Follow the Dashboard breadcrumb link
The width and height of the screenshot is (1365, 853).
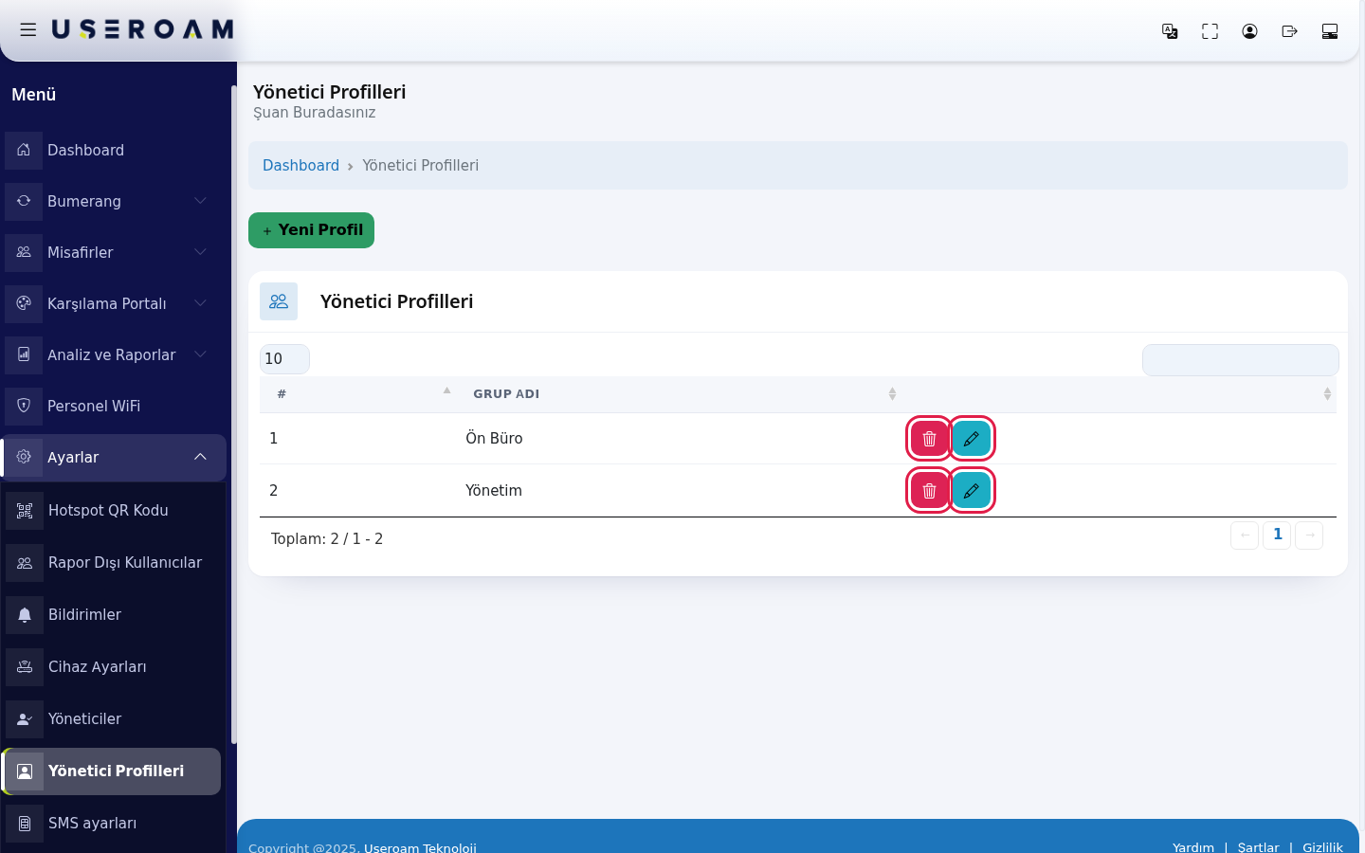pos(300,165)
